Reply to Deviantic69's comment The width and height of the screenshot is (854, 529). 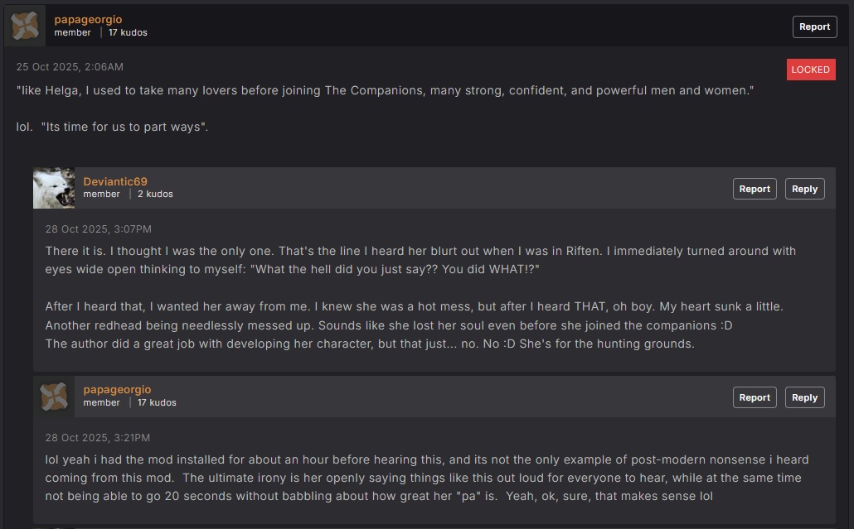[804, 189]
